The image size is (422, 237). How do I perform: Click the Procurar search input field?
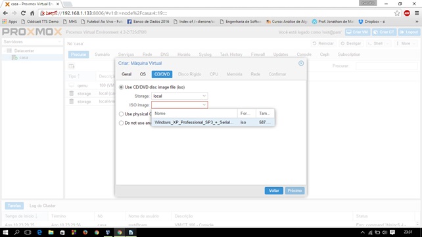pyautogui.click(x=387, y=66)
